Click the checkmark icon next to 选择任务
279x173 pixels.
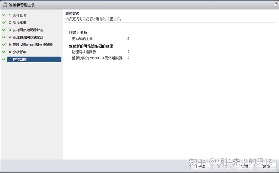(4, 15)
